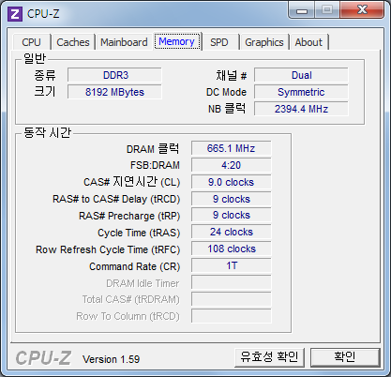Click the Dual channel value
The height and width of the screenshot is (377, 391).
click(301, 75)
